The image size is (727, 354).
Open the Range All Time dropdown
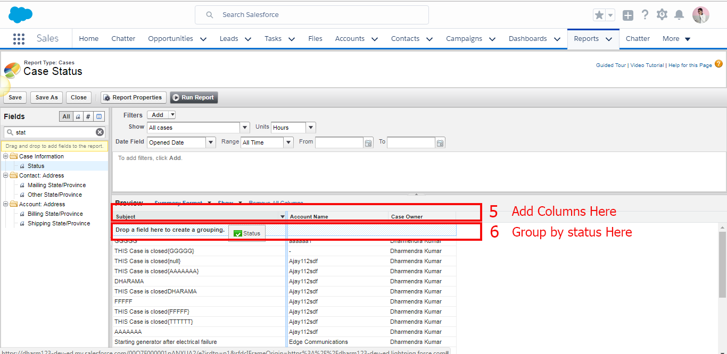288,142
